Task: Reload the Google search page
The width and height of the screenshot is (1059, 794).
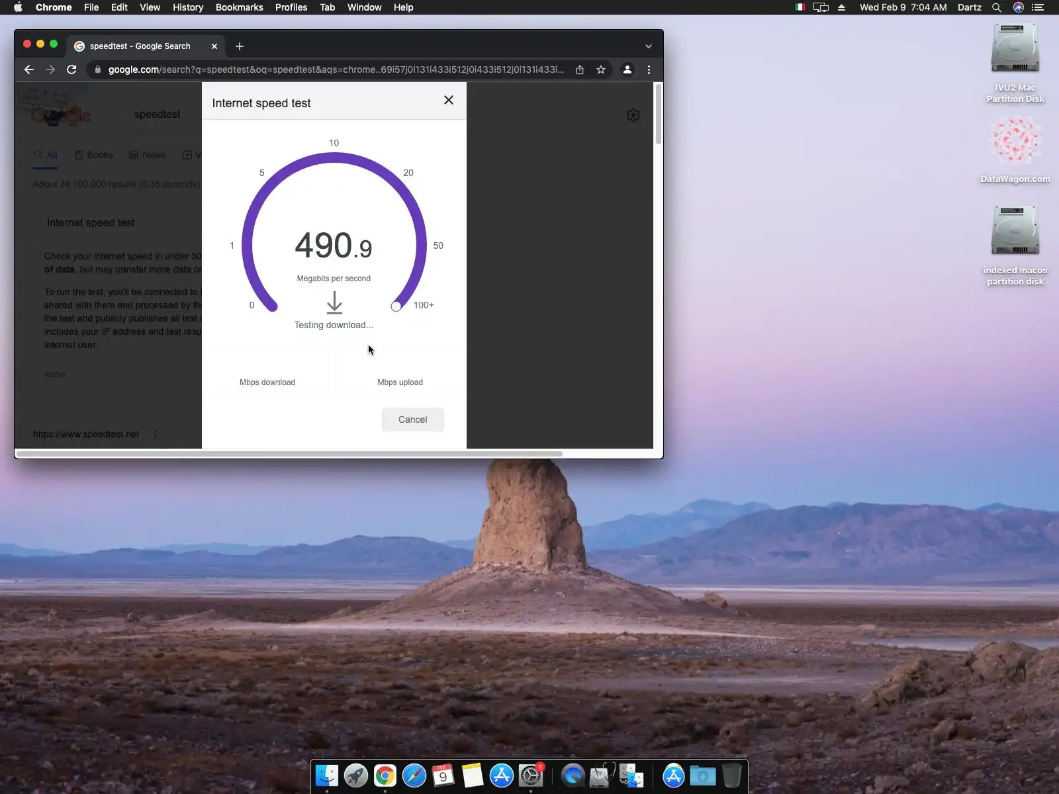Action: [x=71, y=69]
